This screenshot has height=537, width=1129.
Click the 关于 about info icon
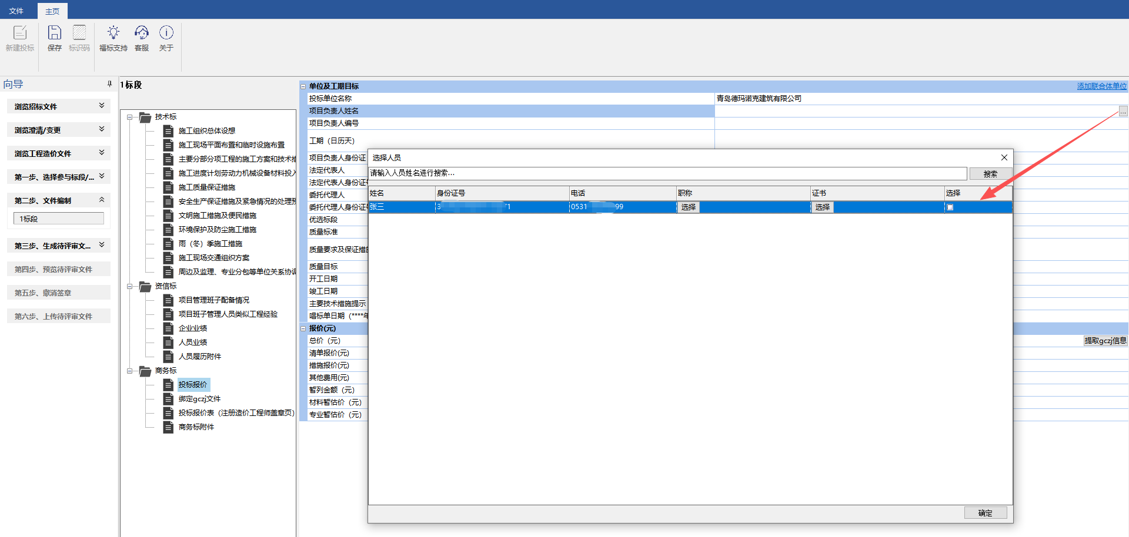pos(166,33)
